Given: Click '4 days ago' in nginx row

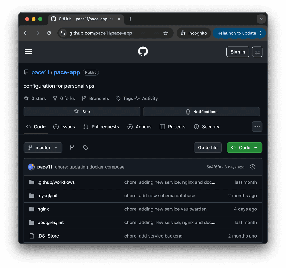Looking at the screenshot, I should (245, 209).
